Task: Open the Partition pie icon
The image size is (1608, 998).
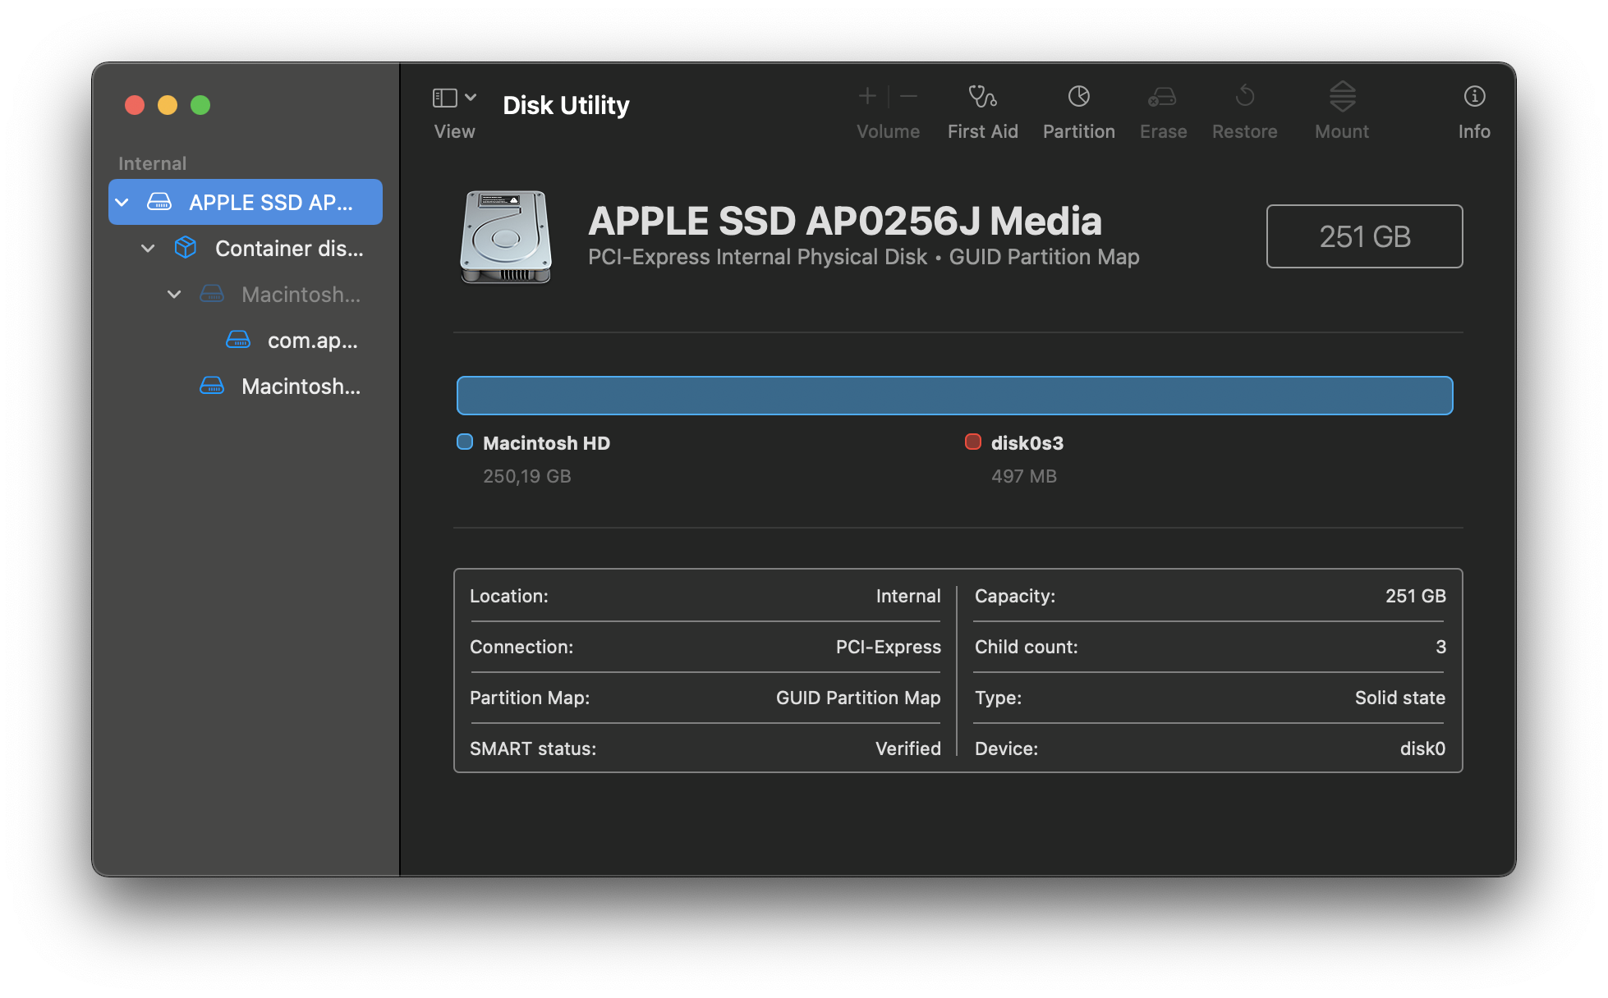Action: coord(1078,96)
